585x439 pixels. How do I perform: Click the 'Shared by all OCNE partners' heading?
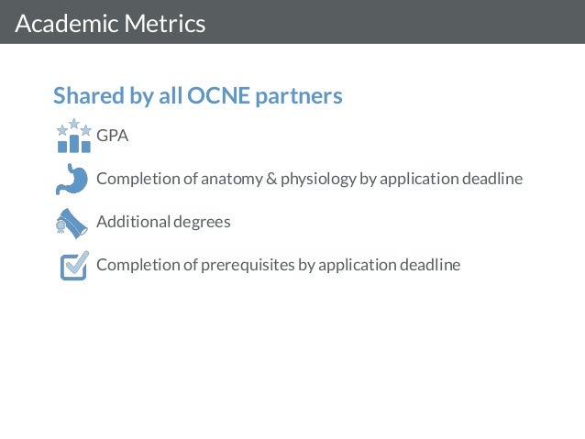coord(198,95)
